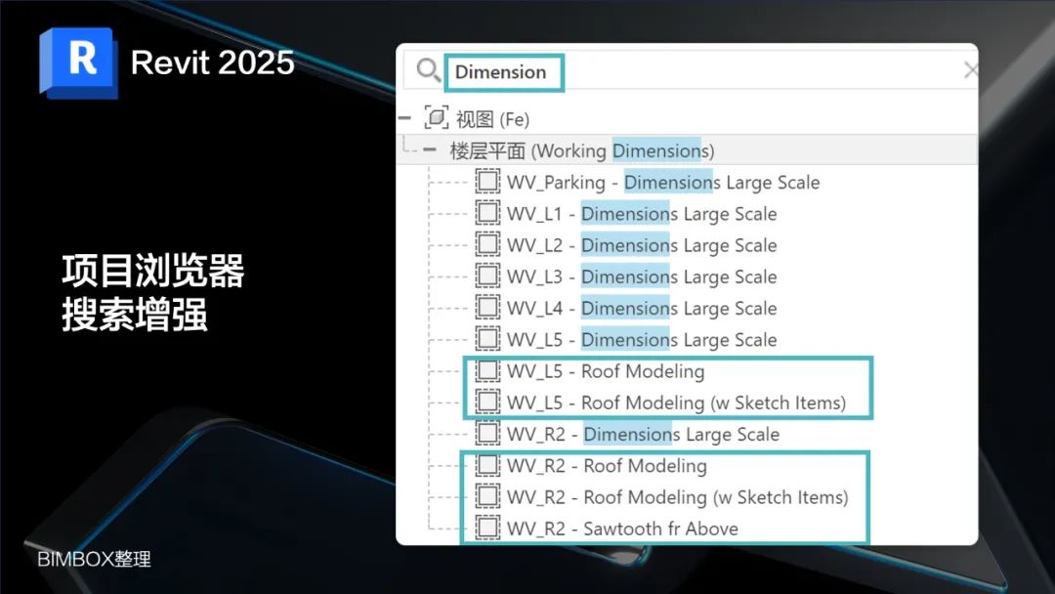
Task: Clear the search with the X icon
Action: click(970, 69)
